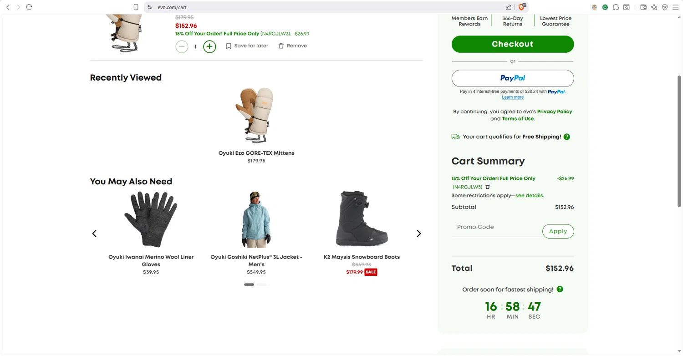Open the Free Shipping help question mark
This screenshot has width=683, height=356.
pyautogui.click(x=567, y=137)
